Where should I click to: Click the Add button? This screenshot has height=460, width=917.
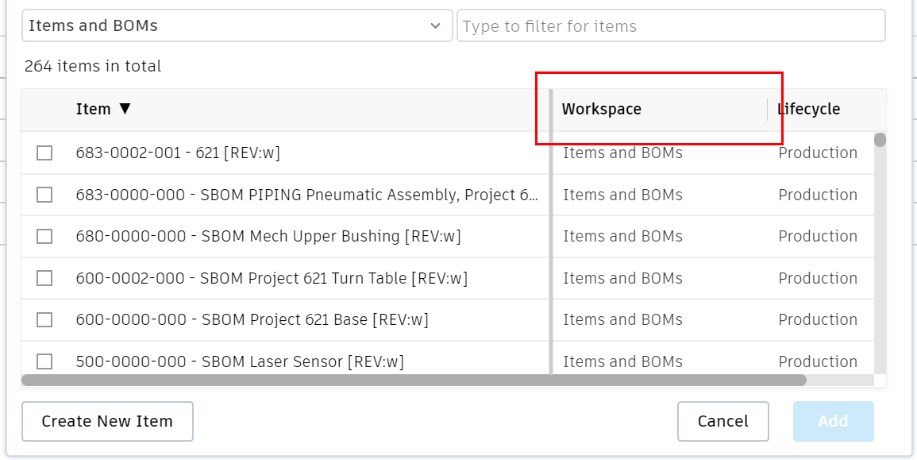[x=833, y=421]
